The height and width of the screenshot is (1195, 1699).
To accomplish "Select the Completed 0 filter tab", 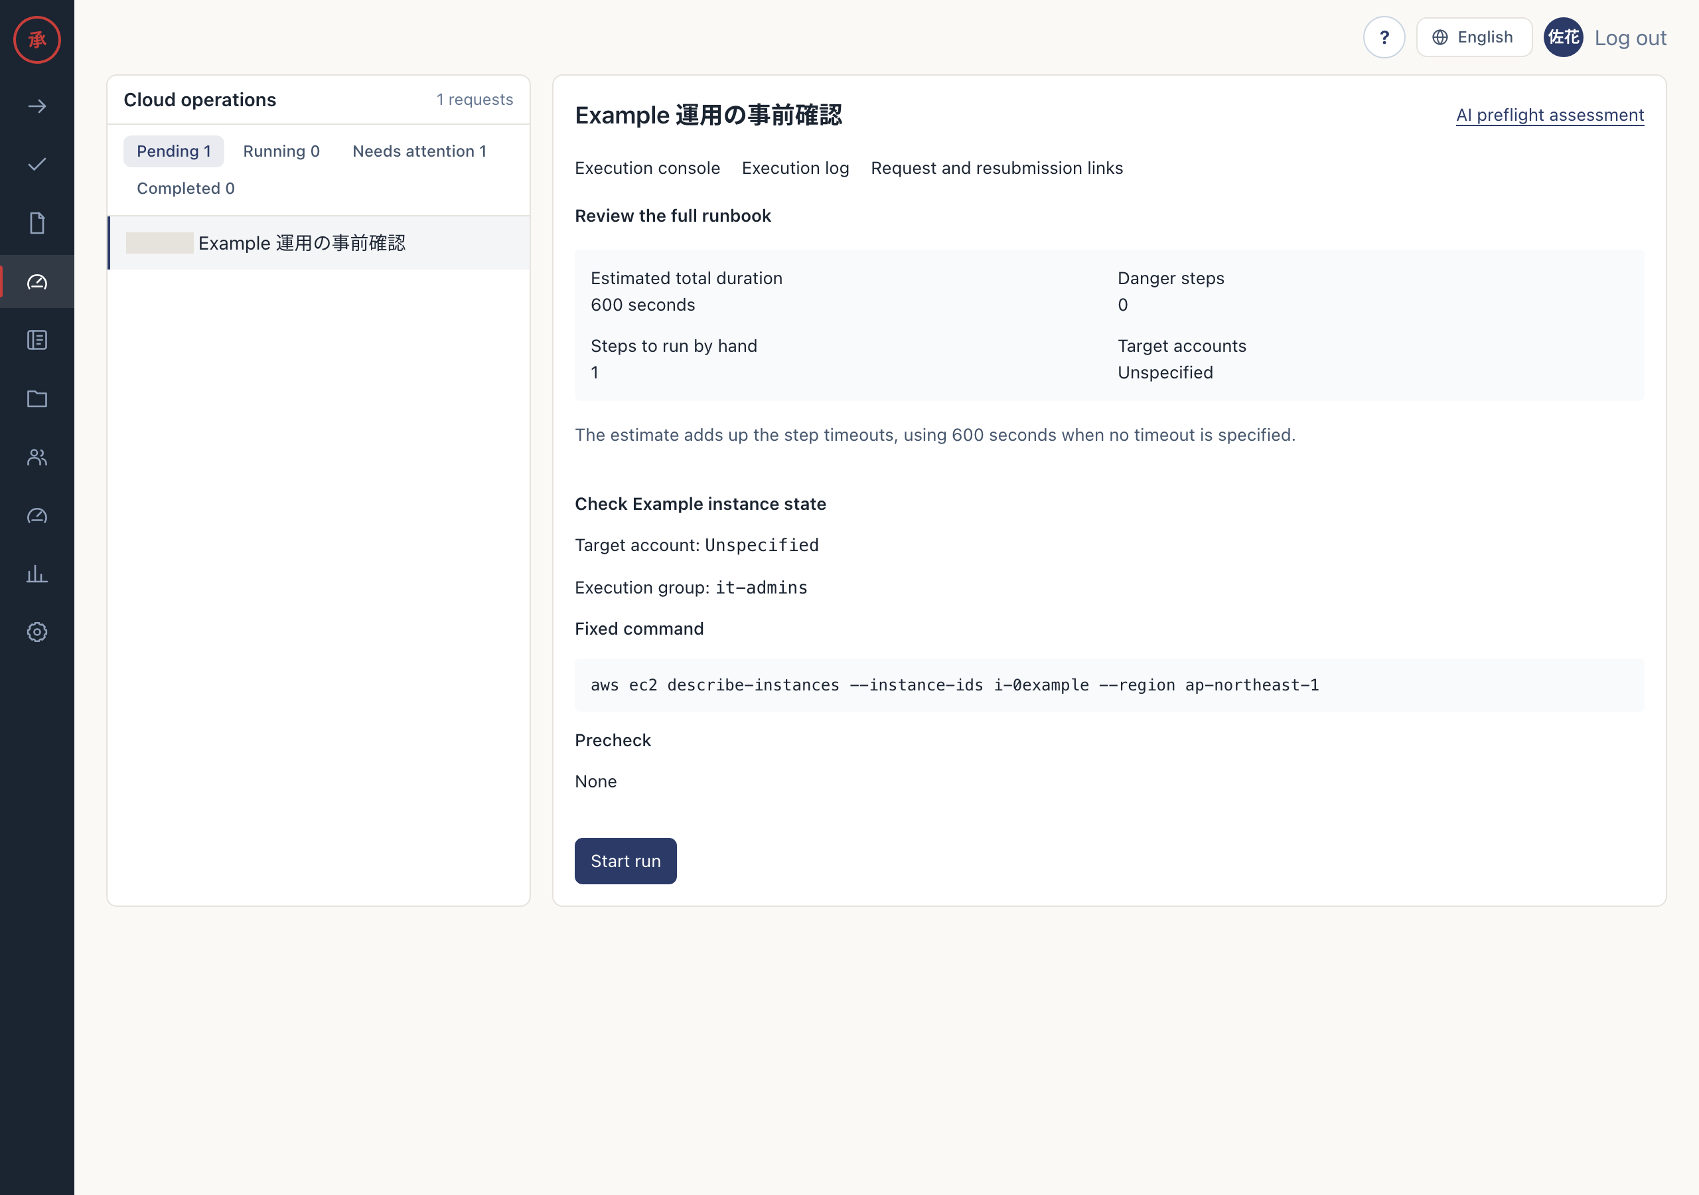I will point(186,188).
